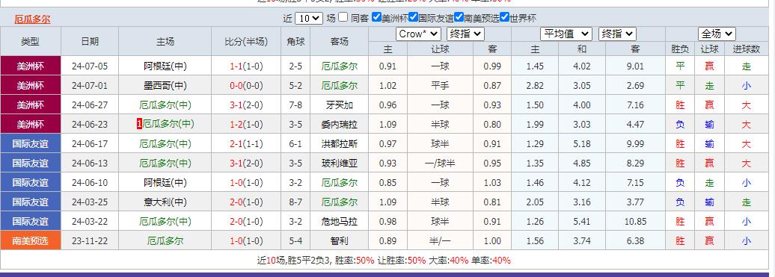
Task: Click 比分(半场) column header
Action: pyautogui.click(x=246, y=41)
